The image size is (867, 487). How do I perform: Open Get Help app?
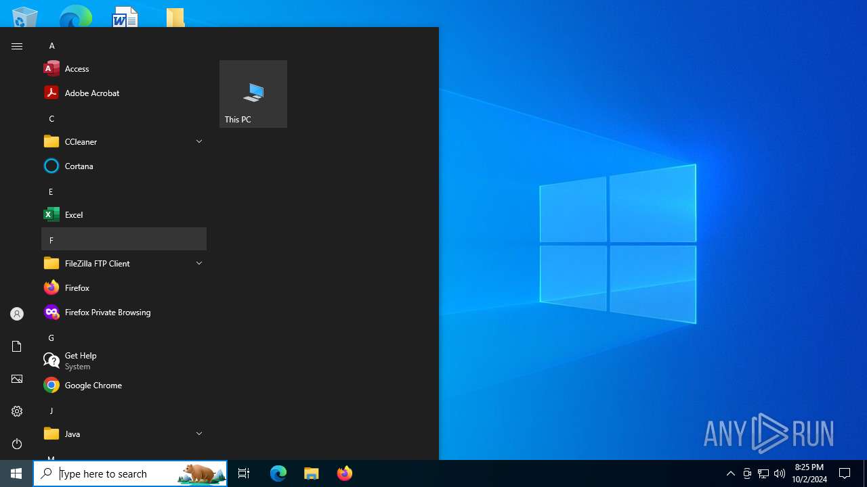pos(124,361)
